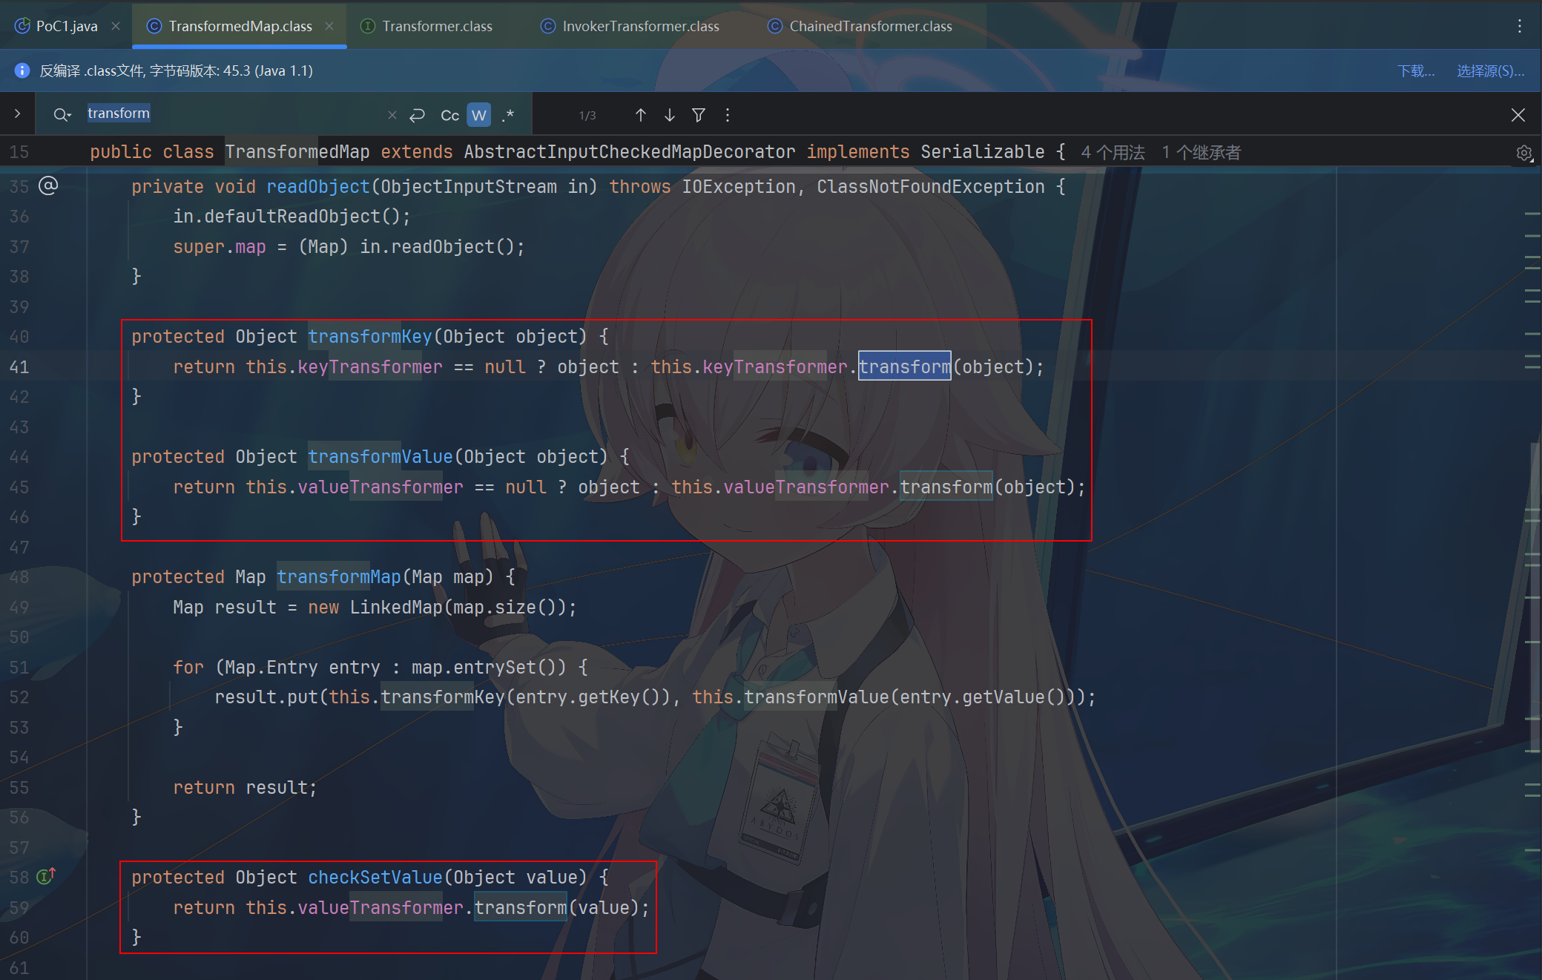
Task: Expand the replace field chevron
Action: pos(17,114)
